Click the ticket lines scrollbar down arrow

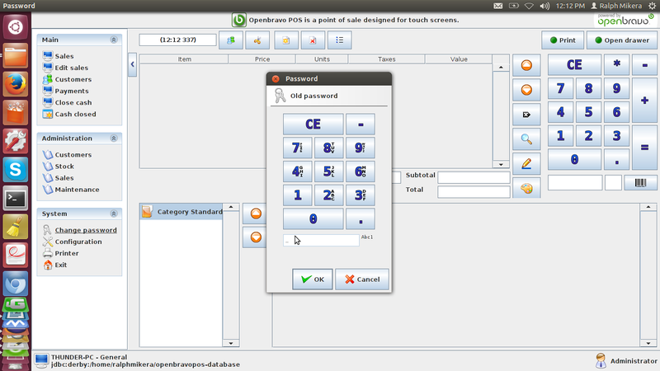[x=501, y=164]
